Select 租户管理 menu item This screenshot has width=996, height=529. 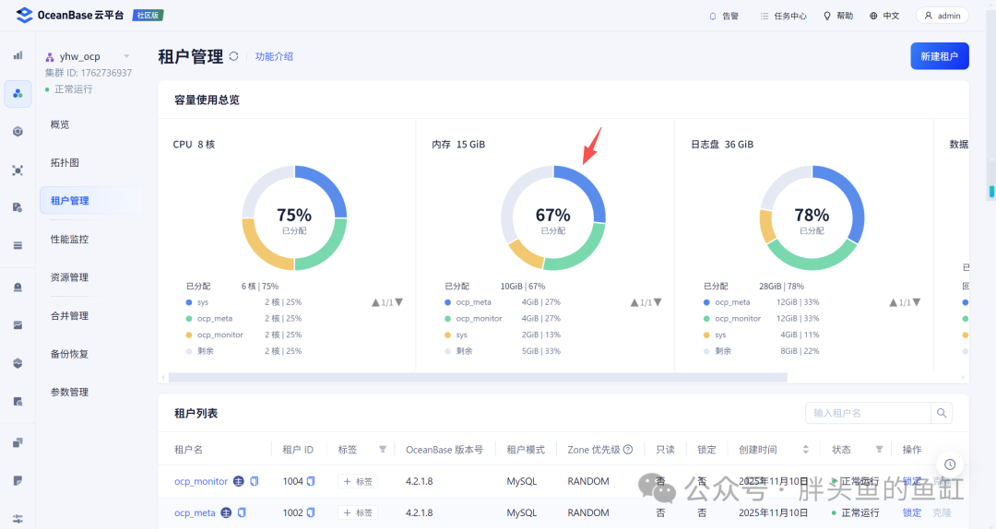[x=89, y=201]
